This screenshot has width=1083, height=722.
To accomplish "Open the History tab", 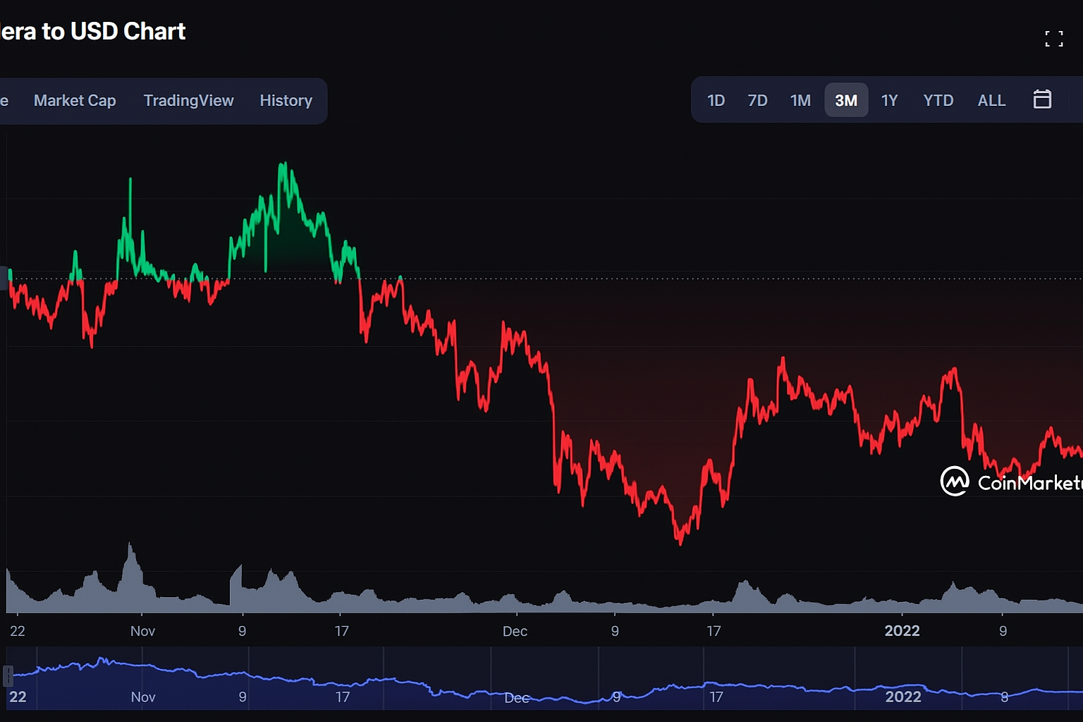I will pos(286,100).
